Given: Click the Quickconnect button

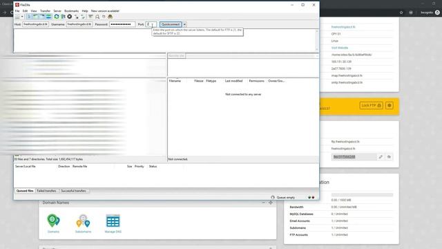Looking at the screenshot, I should click(x=171, y=25).
